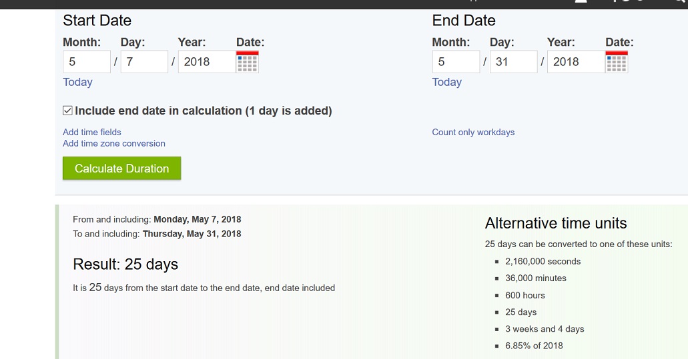Open the Start Date calendar picker icon

click(248, 62)
